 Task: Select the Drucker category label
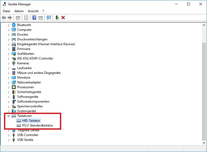point(23,35)
